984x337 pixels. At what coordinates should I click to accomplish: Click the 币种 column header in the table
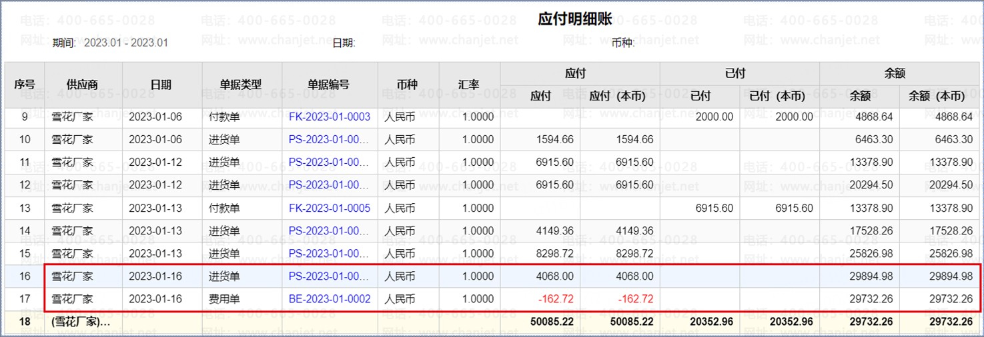[x=407, y=85]
